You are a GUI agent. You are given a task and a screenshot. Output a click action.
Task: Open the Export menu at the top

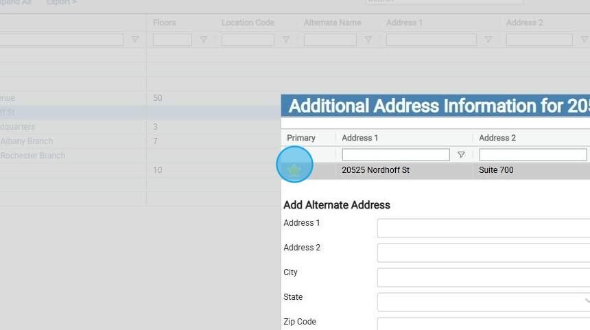click(61, 2)
